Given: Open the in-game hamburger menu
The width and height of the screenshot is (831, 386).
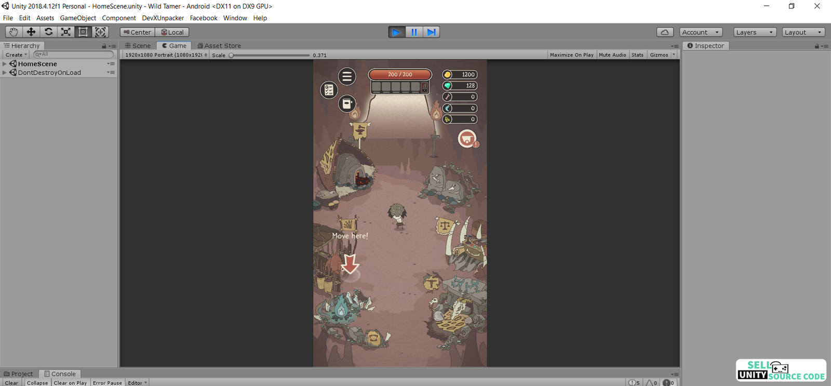Looking at the screenshot, I should tap(347, 76).
